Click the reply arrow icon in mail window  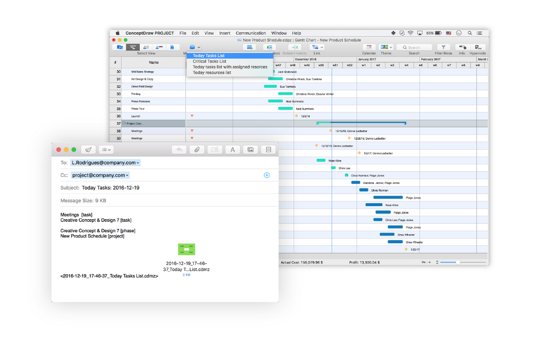point(179,150)
